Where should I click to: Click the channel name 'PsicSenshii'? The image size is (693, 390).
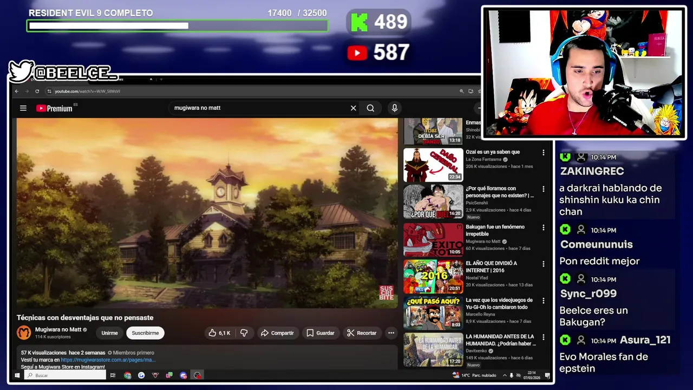(477, 203)
